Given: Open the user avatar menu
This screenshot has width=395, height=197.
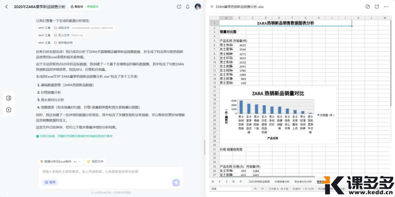Looking at the screenshot, I should 198,7.
